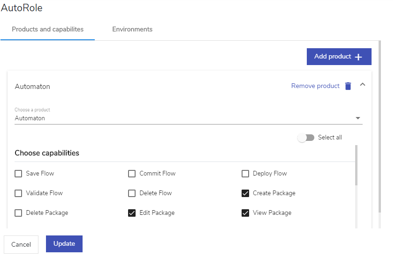This screenshot has width=395, height=264.
Task: Toggle the Select all switch
Action: (306, 138)
